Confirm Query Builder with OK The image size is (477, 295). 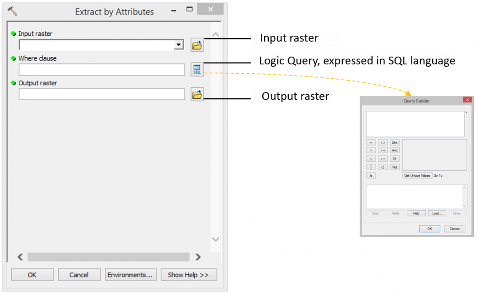(429, 228)
